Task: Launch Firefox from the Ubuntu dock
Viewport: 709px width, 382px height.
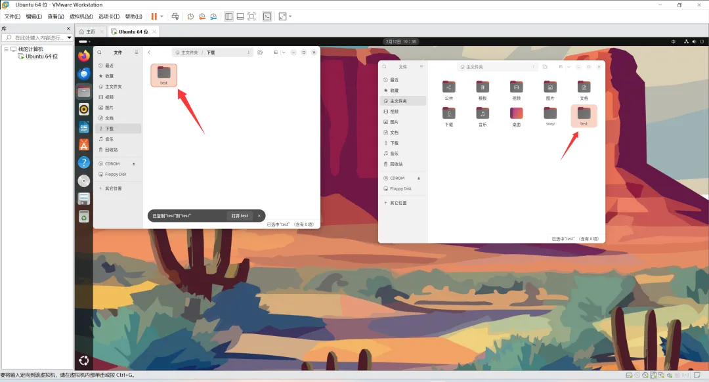Action: click(x=83, y=56)
